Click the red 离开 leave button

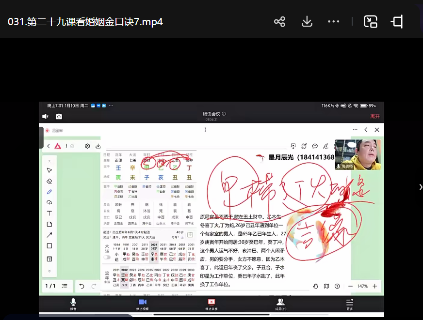coord(375,117)
